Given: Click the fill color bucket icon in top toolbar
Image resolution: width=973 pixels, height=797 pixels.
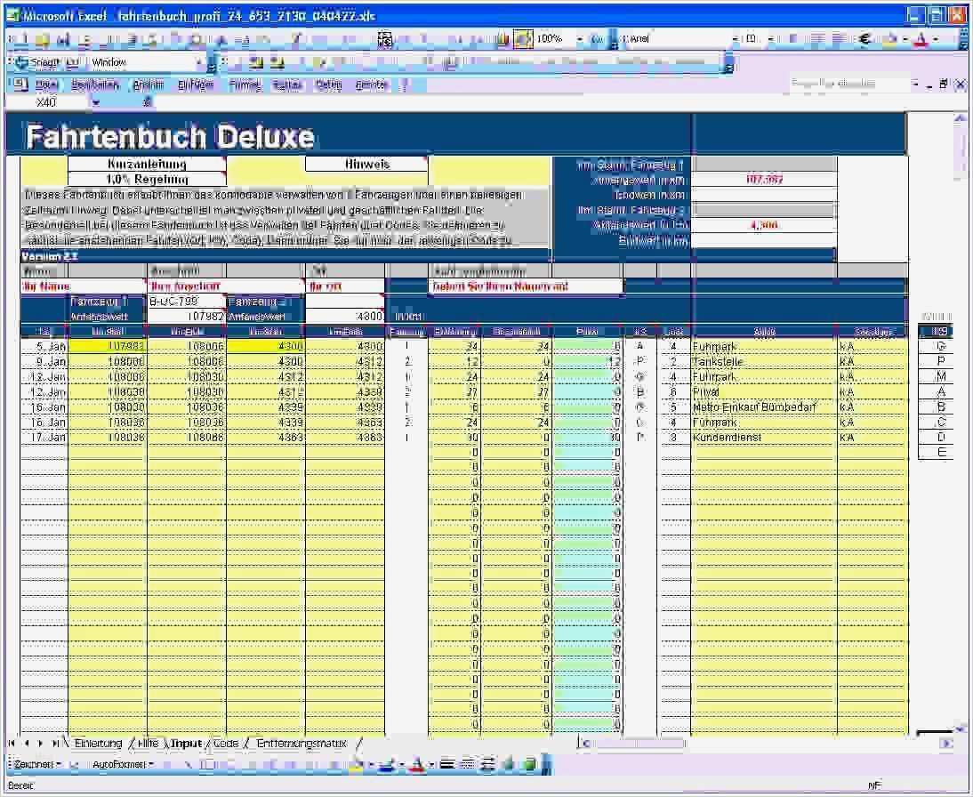Looking at the screenshot, I should (890, 39).
